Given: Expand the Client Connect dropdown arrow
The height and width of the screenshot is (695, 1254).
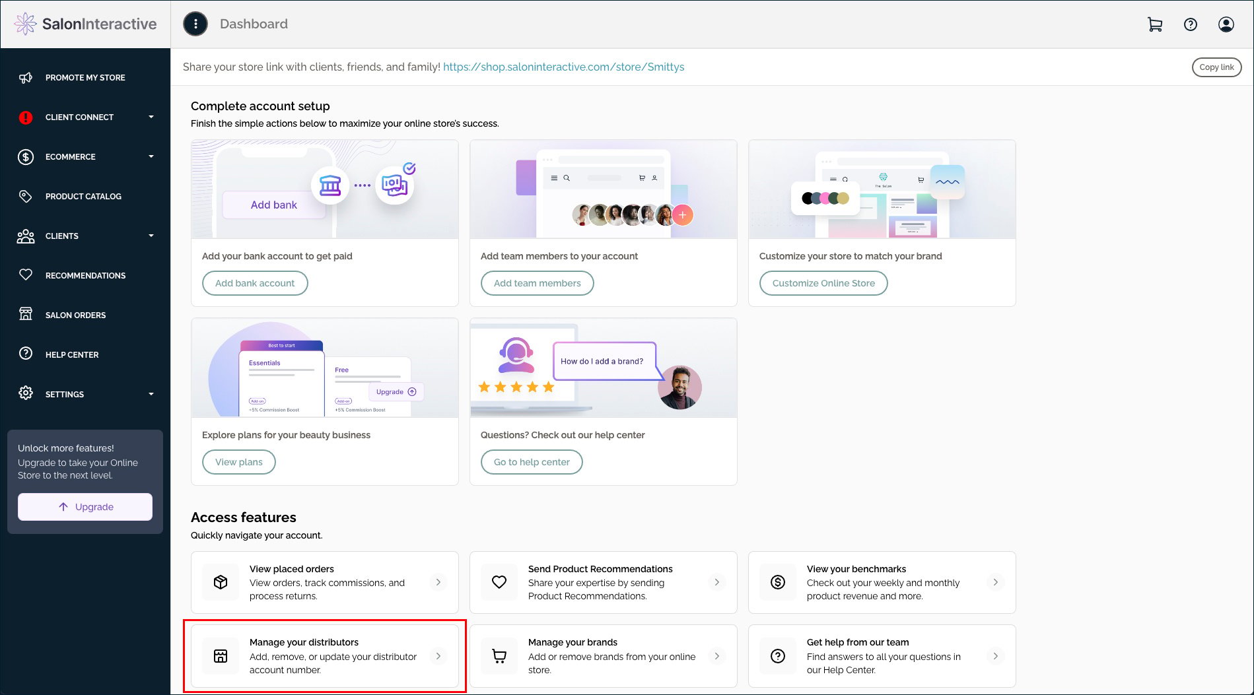Looking at the screenshot, I should click(x=151, y=117).
